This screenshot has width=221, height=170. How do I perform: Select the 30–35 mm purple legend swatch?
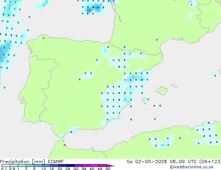pyautogui.click(x=78, y=165)
